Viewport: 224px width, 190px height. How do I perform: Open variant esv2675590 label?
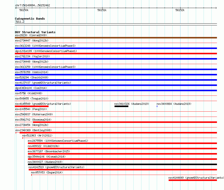58,141
